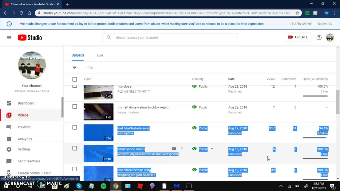Viewport: 340px width, 191px height.
Task: Bookmark this page with star icon
Action: (x=297, y=13)
